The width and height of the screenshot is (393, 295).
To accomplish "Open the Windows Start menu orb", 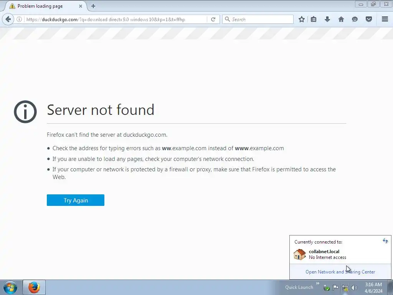I will tap(10, 287).
